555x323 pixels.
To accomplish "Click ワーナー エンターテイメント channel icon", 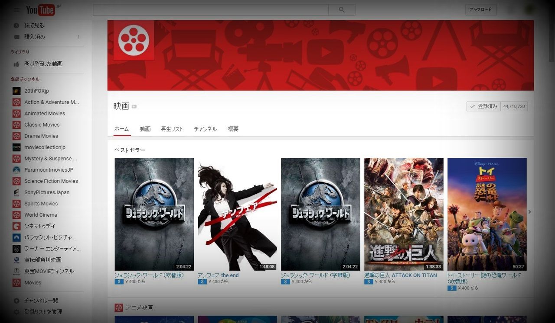I will 16,249.
